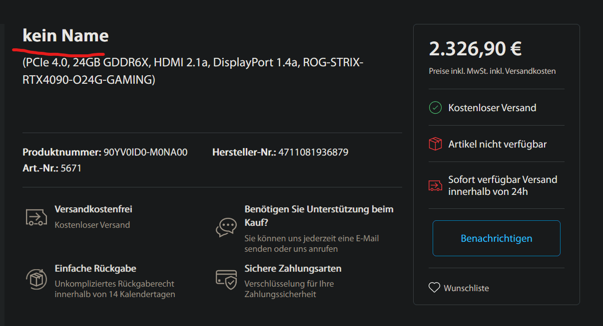Select product number 90YV0ID0-M0NA00
Viewport: 603px width, 326px height.
145,152
